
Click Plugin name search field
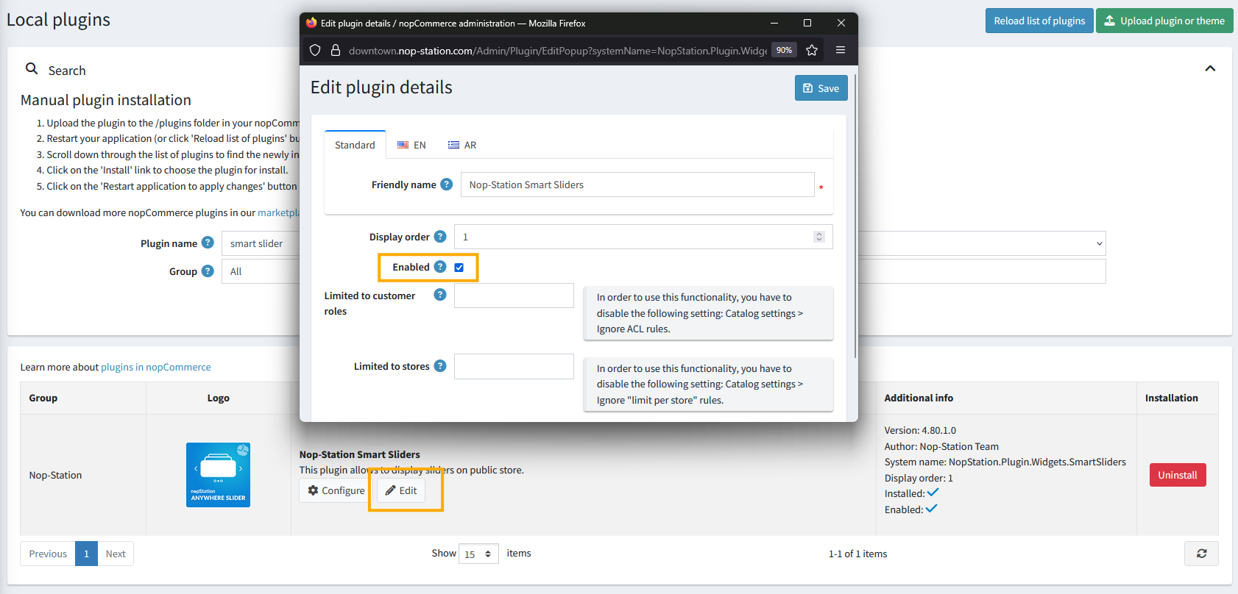(261, 243)
